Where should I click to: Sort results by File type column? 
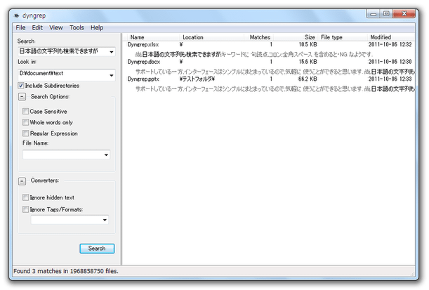343,37
